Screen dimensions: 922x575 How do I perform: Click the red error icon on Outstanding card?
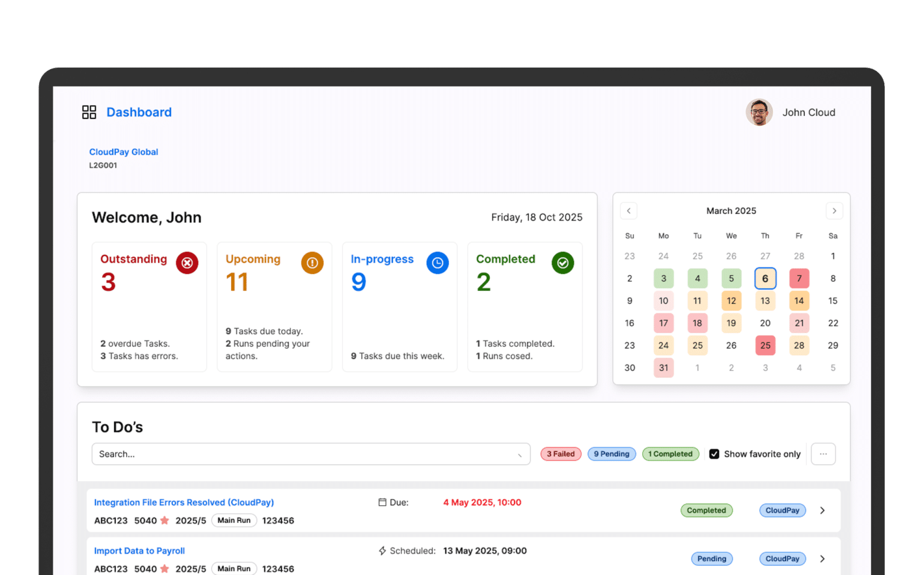tap(187, 263)
